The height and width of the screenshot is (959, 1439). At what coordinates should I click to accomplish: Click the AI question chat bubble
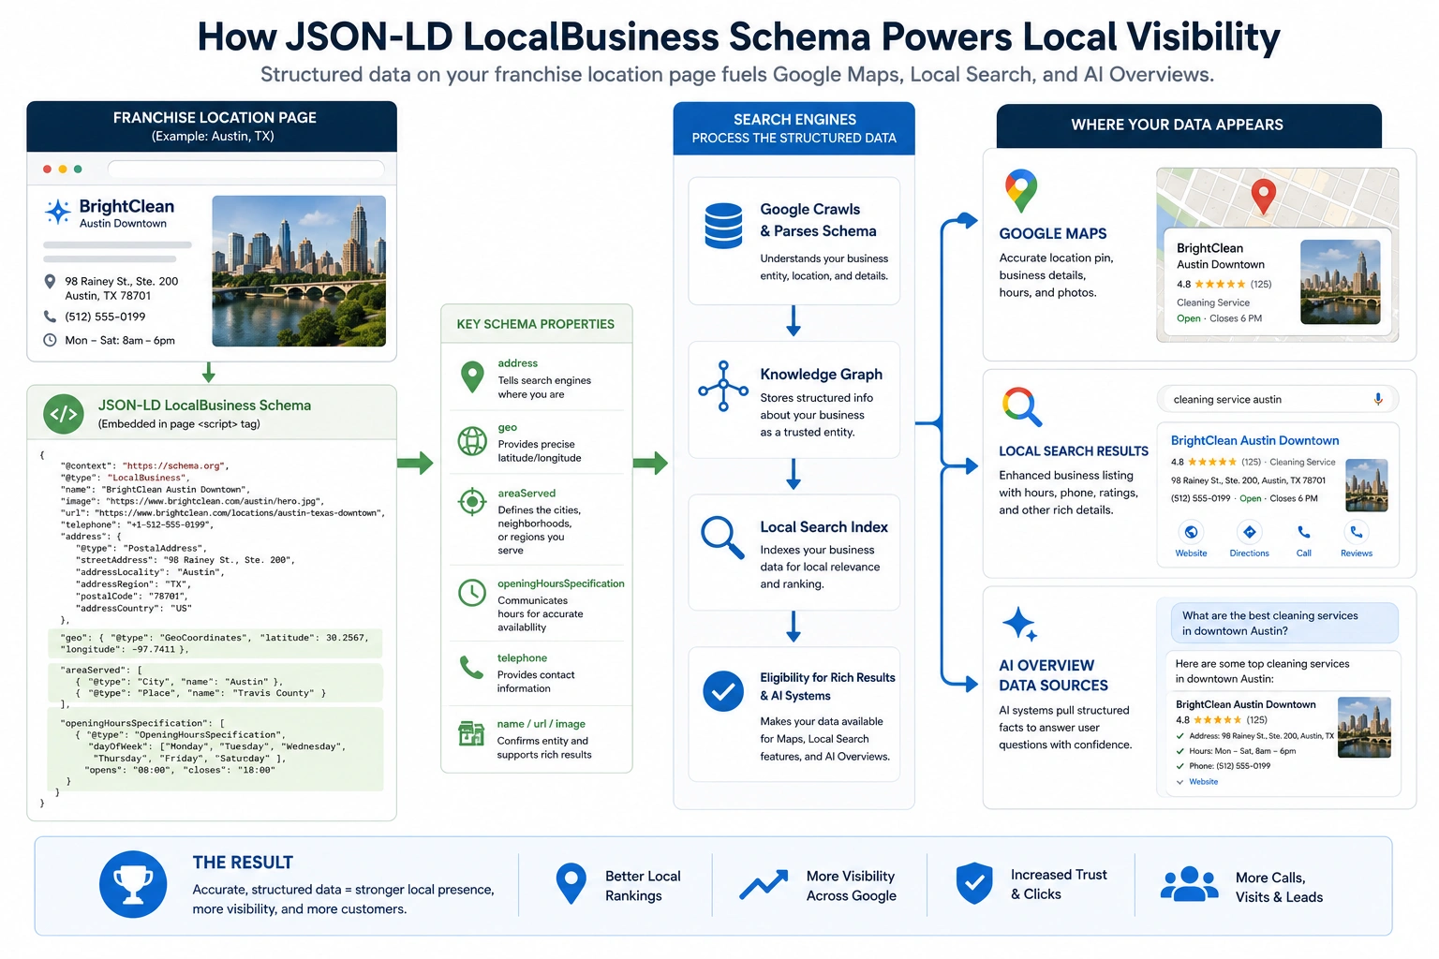(1284, 623)
